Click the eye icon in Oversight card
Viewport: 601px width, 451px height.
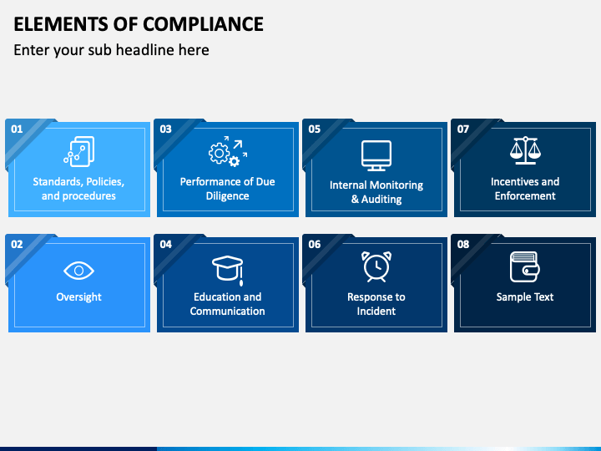pos(79,271)
